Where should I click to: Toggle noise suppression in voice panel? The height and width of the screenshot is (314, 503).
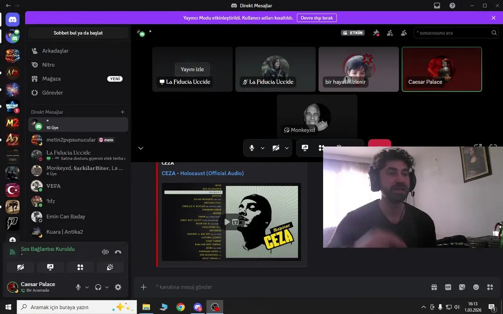[x=105, y=252]
